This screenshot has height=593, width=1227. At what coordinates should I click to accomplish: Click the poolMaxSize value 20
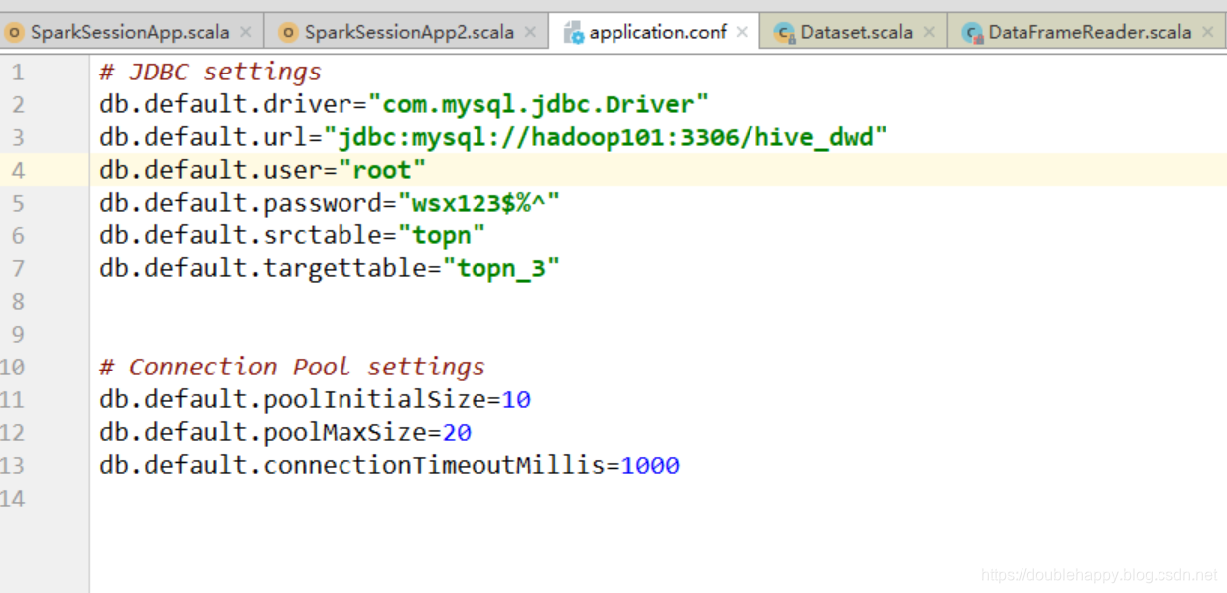pyautogui.click(x=457, y=432)
